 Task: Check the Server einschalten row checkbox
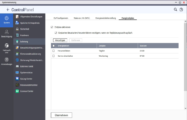tap(53, 56)
